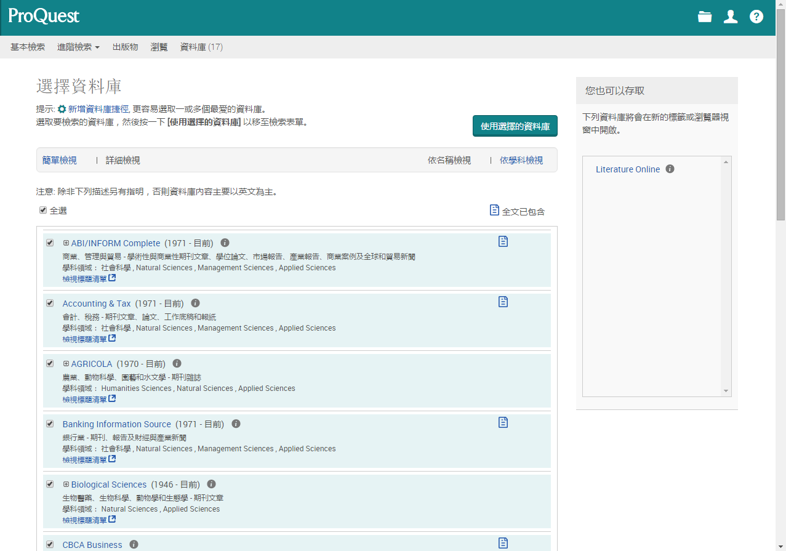This screenshot has height=551, width=786.
Task: Open the folder icon in header
Action: click(705, 17)
